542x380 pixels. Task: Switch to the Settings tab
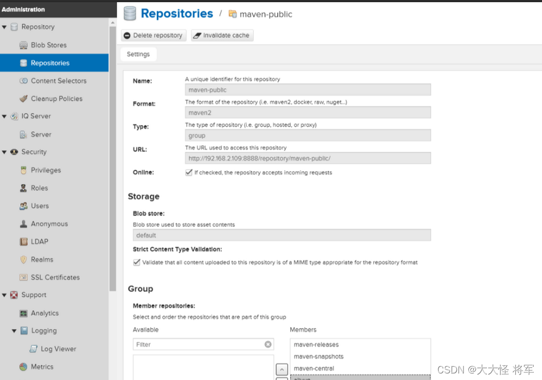click(138, 54)
